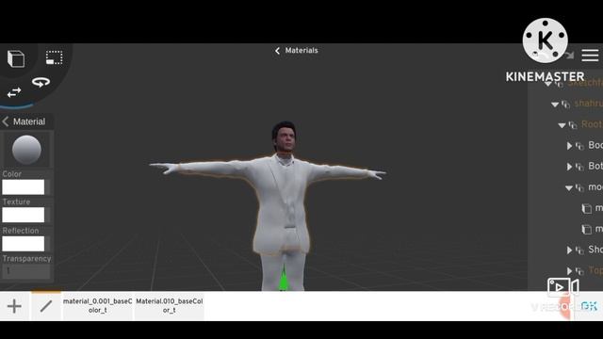Click hierarchy icon beside shahru row
Image resolution: width=603 pixels, height=339 pixels.
[x=565, y=105]
